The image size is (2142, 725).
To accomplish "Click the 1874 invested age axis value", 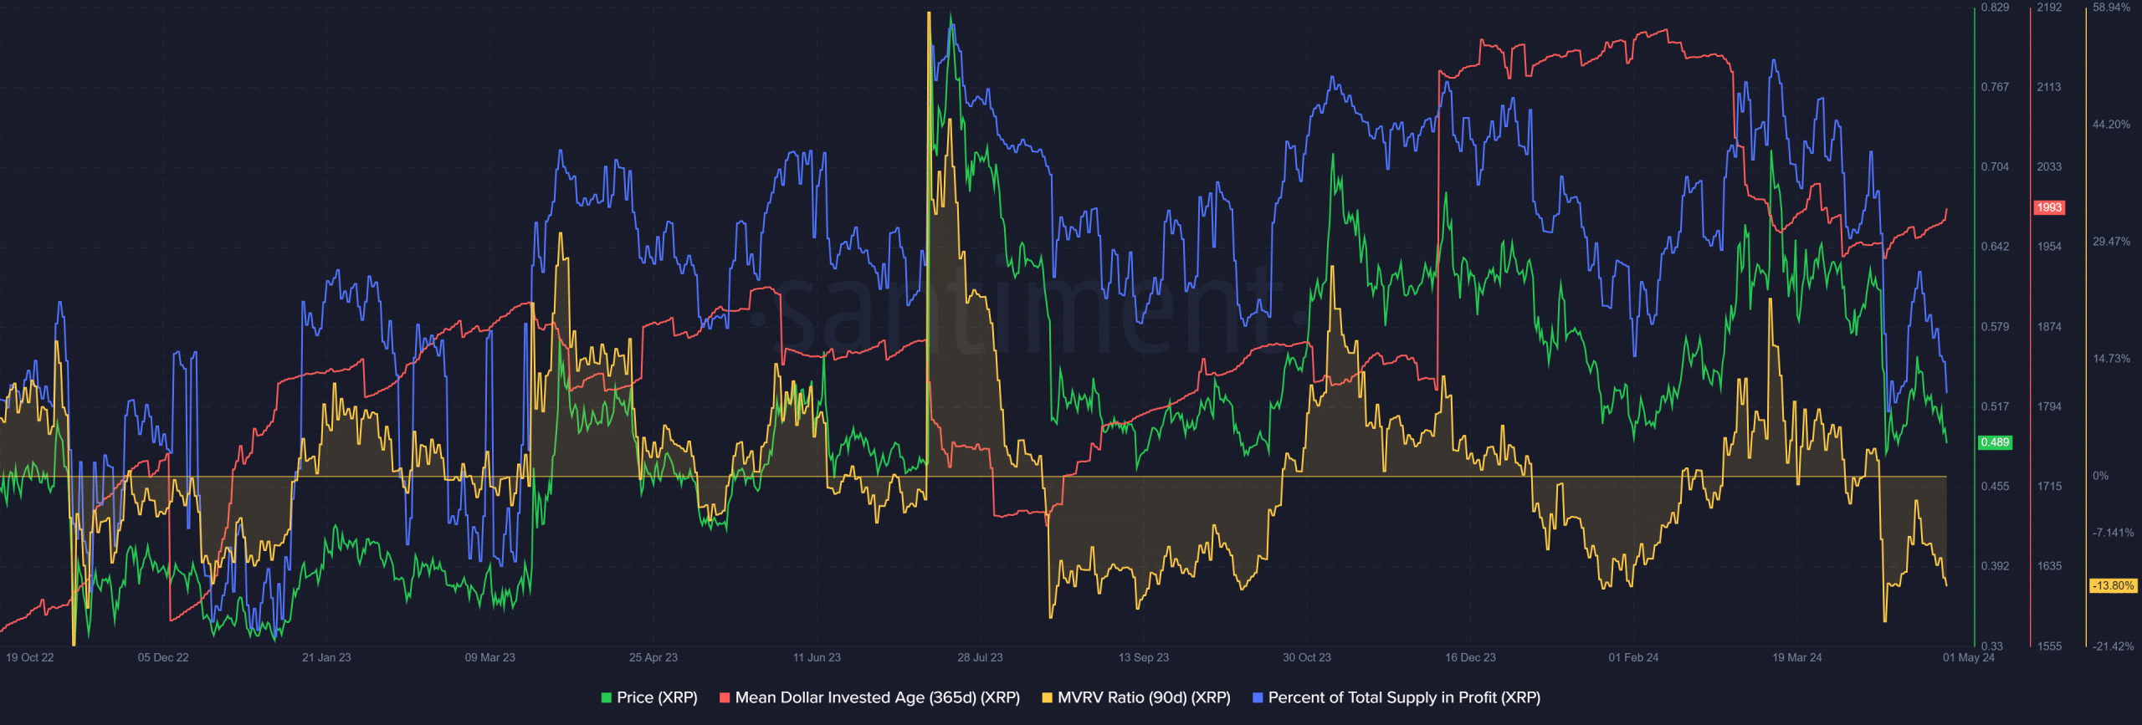I will [2049, 326].
